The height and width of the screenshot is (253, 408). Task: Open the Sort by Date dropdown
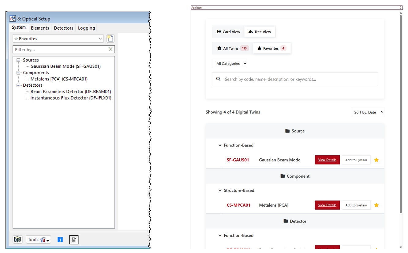367,112
